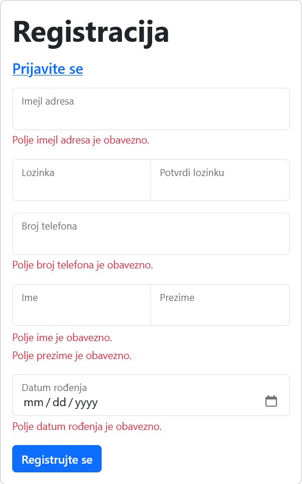The image size is (302, 484).
Task: Select the dd day segment of date
Action: 59,403
